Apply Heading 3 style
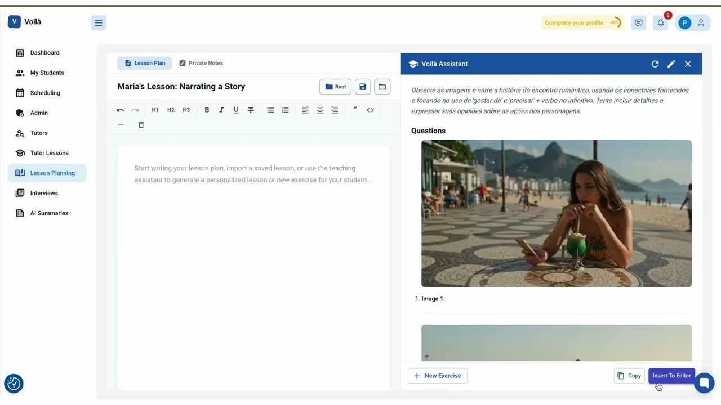 186,110
